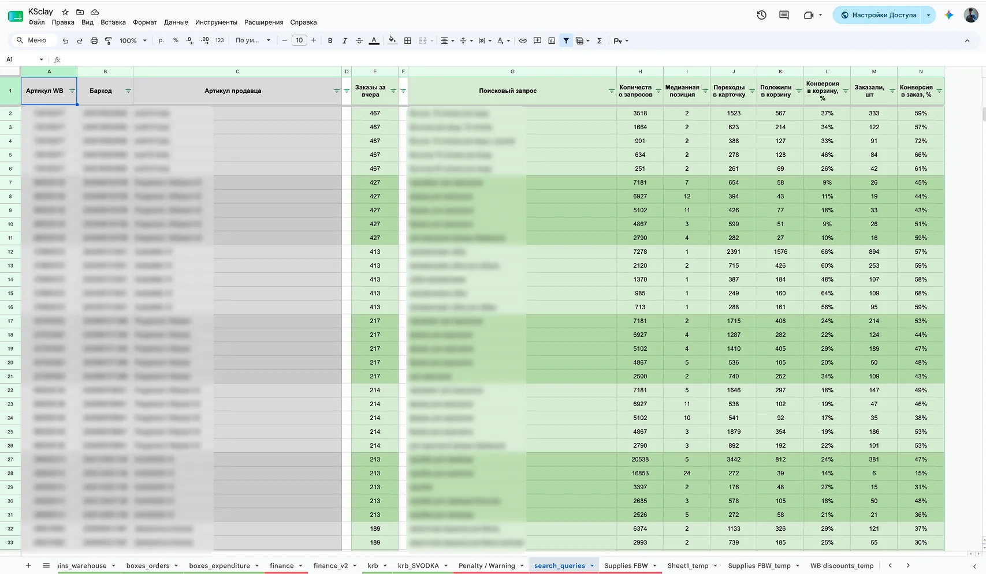This screenshot has width=986, height=574.
Task: Toggle italic formatting
Action: [x=345, y=41]
